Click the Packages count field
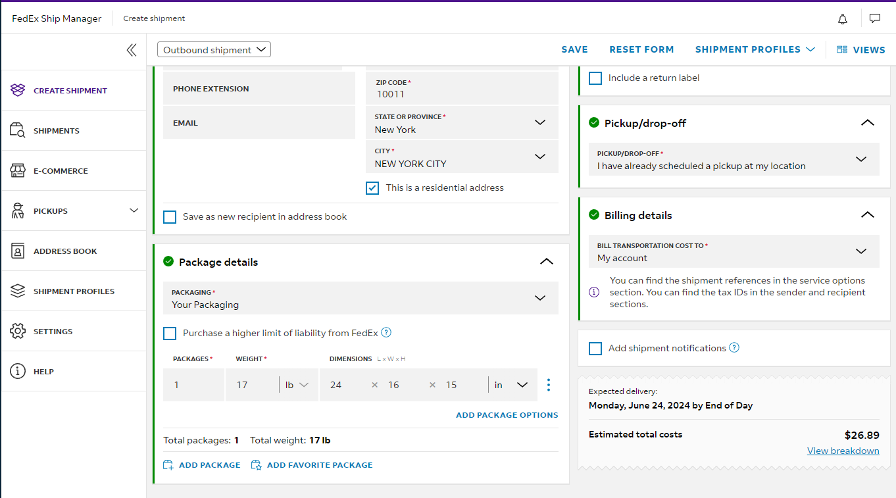 click(x=193, y=385)
